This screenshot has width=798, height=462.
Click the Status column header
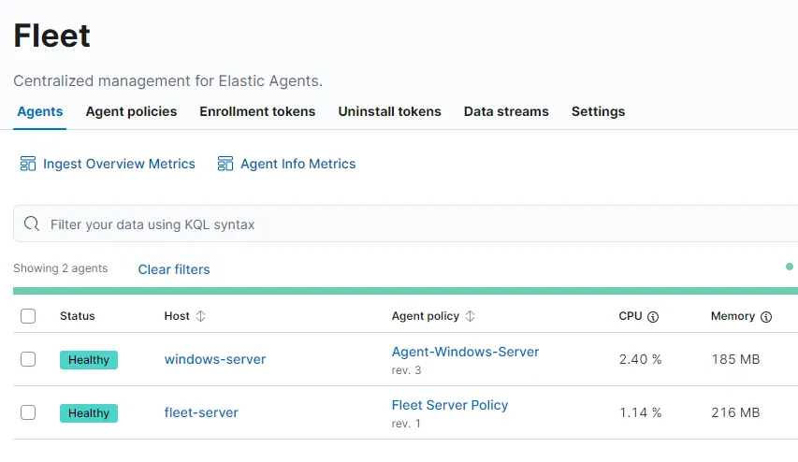pyautogui.click(x=78, y=316)
